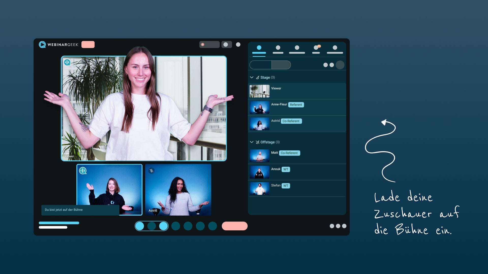Image resolution: width=488 pixels, height=274 pixels.
Task: Select Matt's thumbnail in the Offstage list
Action: tap(259, 156)
